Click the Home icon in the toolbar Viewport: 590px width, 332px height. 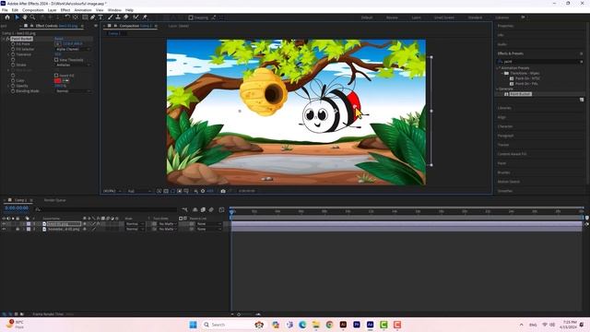pyautogui.click(x=7, y=18)
